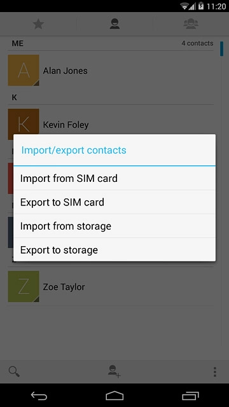Switch to the all contacts person tab

114,24
